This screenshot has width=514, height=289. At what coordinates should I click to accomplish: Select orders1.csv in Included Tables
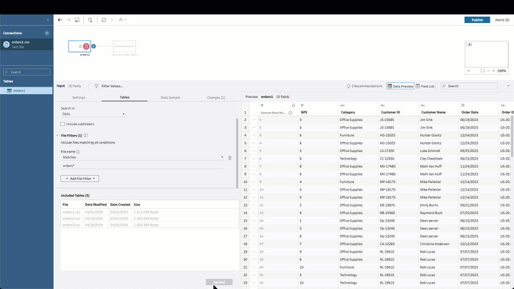click(150, 212)
